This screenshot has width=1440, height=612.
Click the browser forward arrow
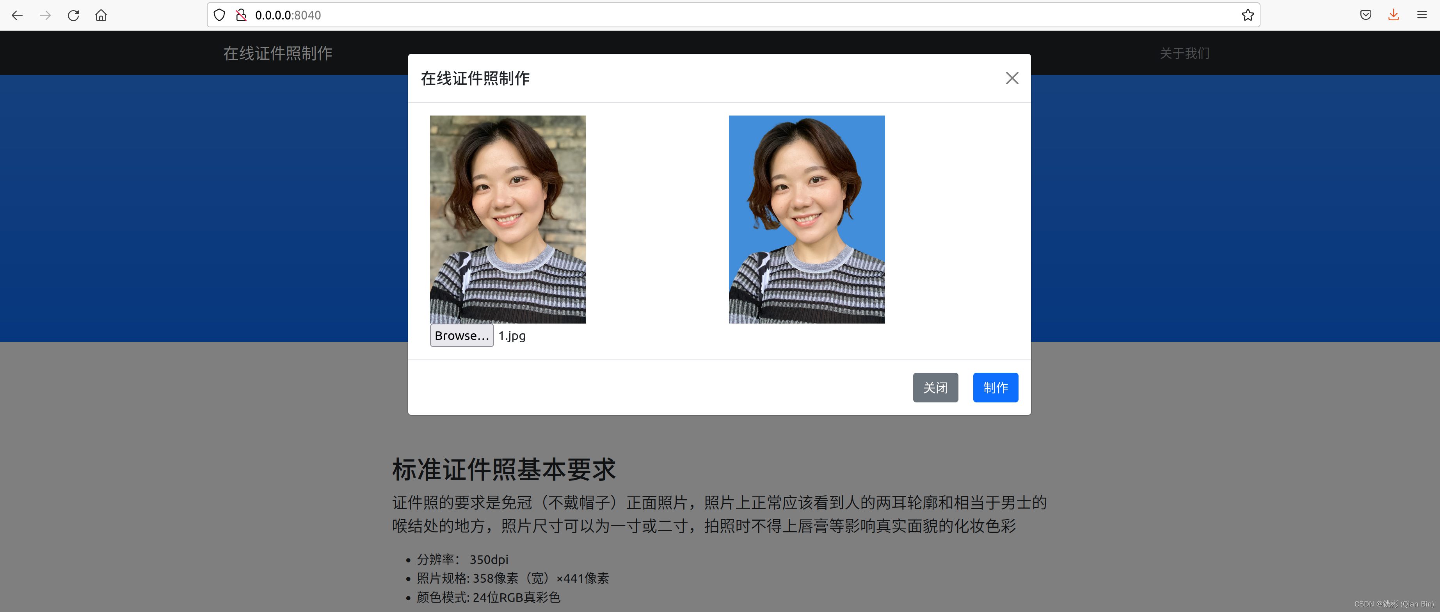pyautogui.click(x=45, y=15)
